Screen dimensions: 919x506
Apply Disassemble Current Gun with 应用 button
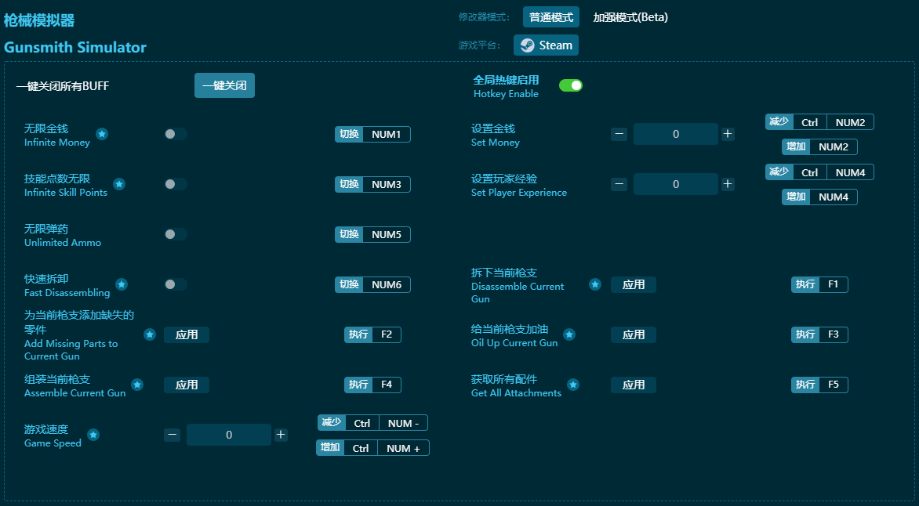point(633,284)
